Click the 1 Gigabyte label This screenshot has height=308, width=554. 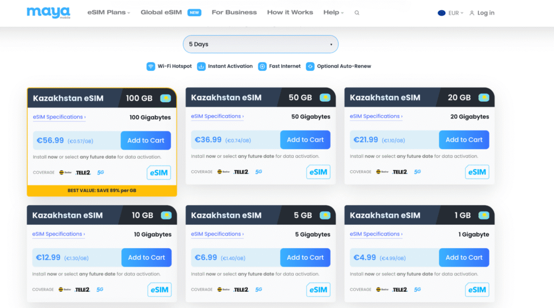(474, 235)
